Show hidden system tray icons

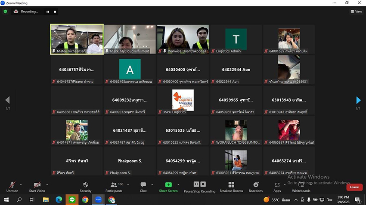[x=296, y=200]
